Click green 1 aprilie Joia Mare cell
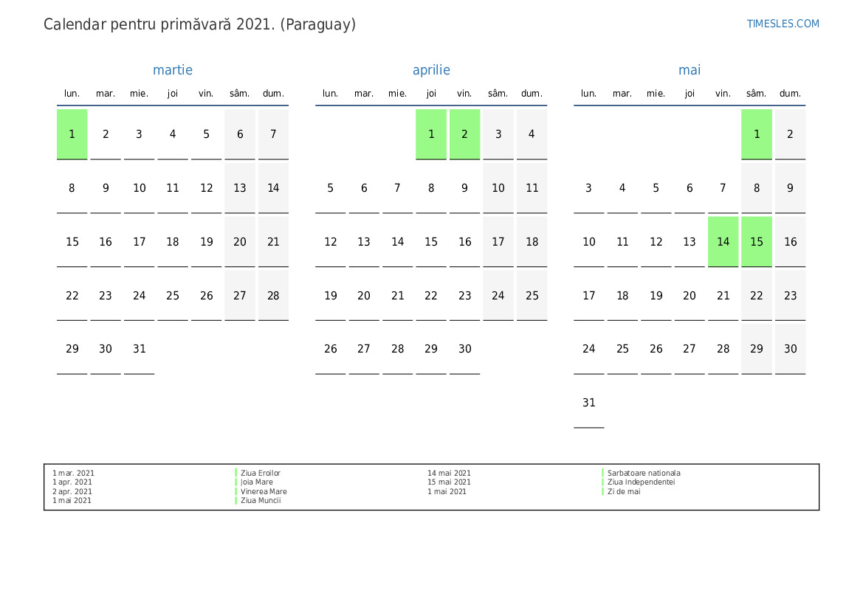This screenshot has height=610, width=863. coord(431,134)
